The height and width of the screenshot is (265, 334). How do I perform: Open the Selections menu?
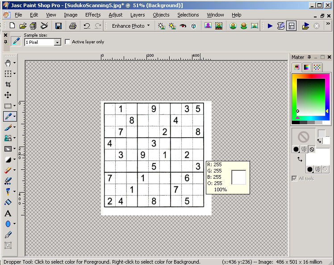(188, 15)
